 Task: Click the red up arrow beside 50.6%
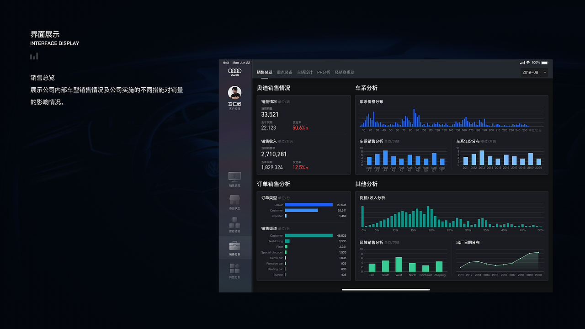pyautogui.click(x=307, y=128)
